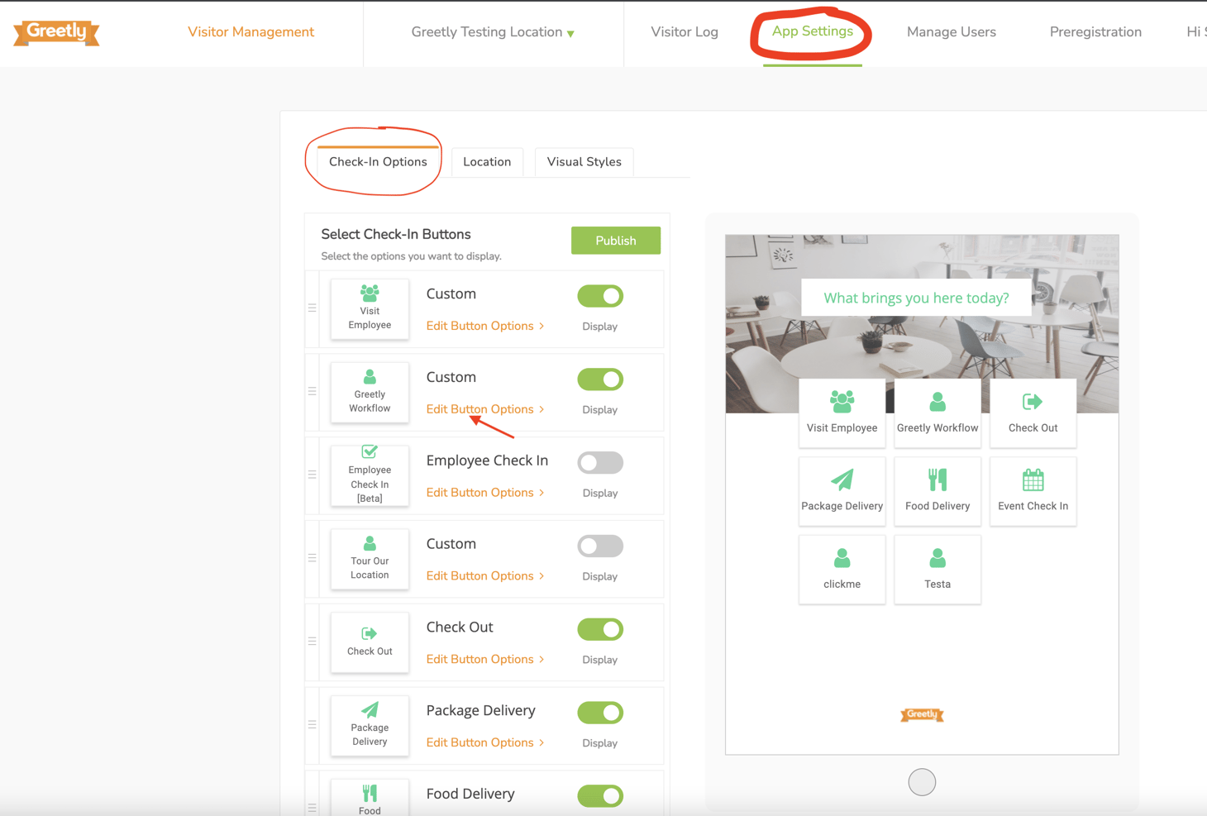Click Visit Employee button icon in list
Screen dimensions: 1207x816
pyautogui.click(x=370, y=308)
